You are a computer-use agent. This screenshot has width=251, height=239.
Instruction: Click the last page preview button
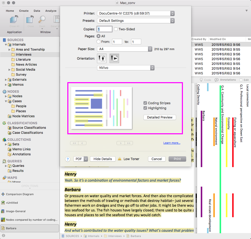click(129, 143)
